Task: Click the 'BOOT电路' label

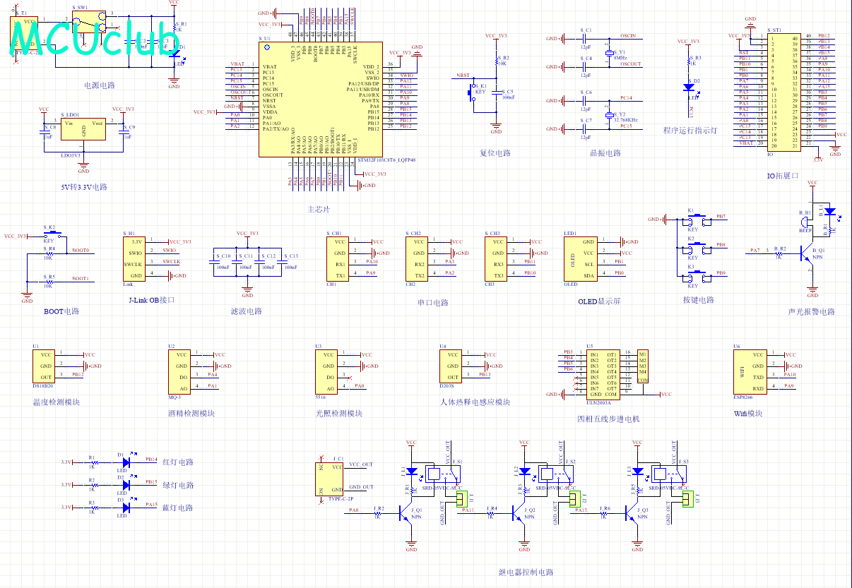Action: tap(61, 311)
